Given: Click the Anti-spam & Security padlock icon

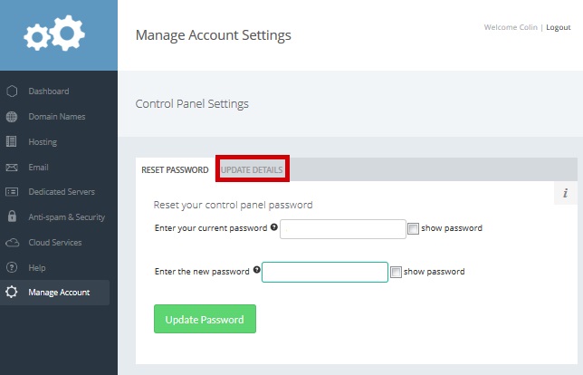Looking at the screenshot, I should (x=12, y=217).
